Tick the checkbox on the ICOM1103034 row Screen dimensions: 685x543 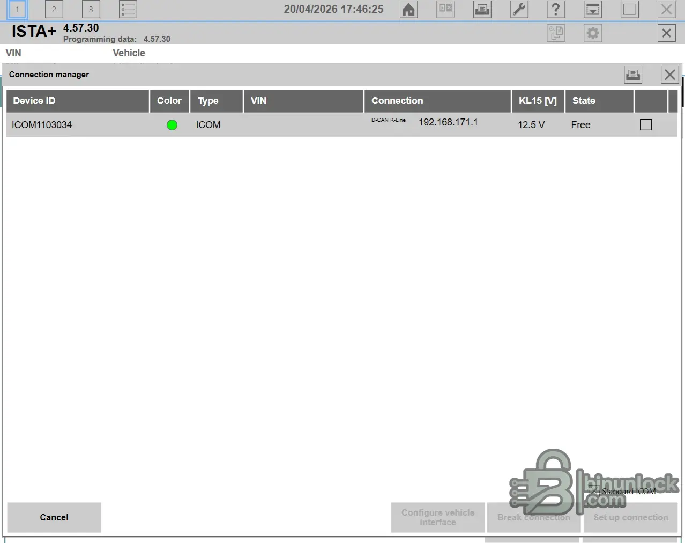point(645,124)
